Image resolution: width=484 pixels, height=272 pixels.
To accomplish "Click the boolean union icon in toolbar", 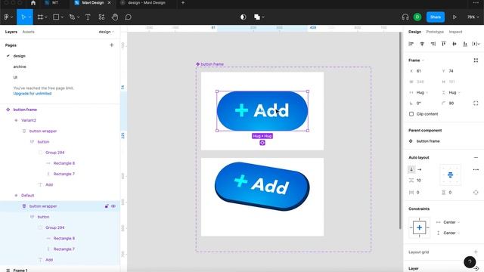I will pyautogui.click(x=257, y=17).
